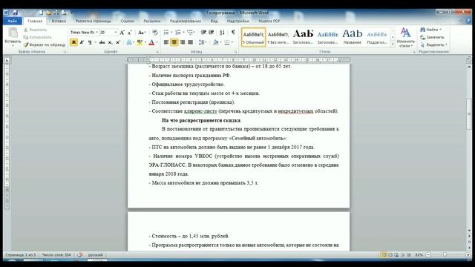Toggle center paragraph alignment
This screenshot has height=267, width=475.
tap(174, 42)
